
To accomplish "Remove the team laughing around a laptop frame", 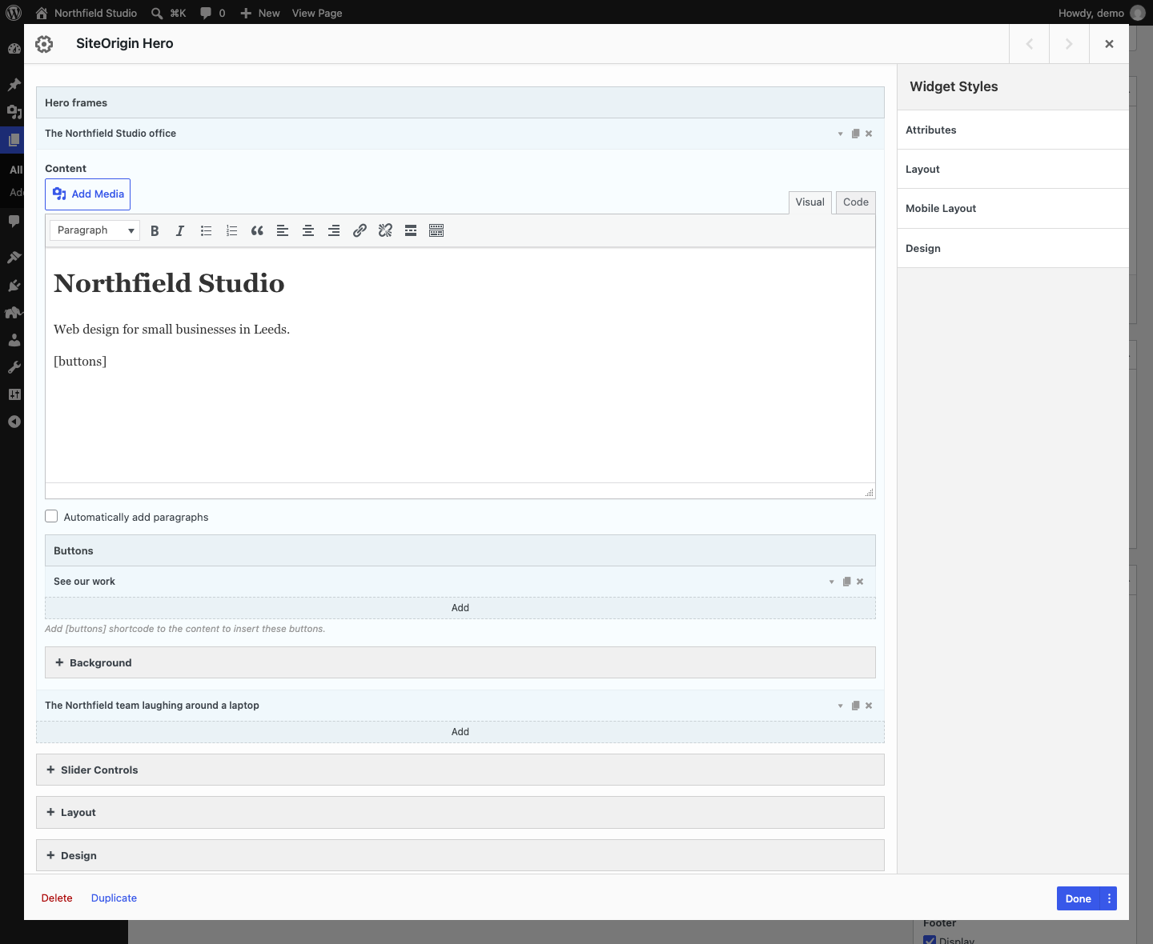I will (869, 706).
